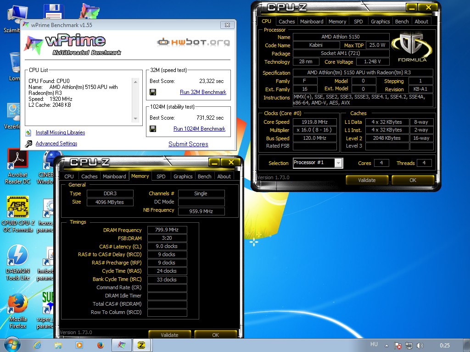
Task: Click the Recycle Bin desktop icon
Action: point(14,67)
